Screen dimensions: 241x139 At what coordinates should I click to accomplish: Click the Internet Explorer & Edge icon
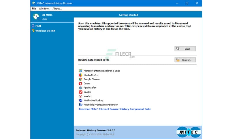(80, 71)
